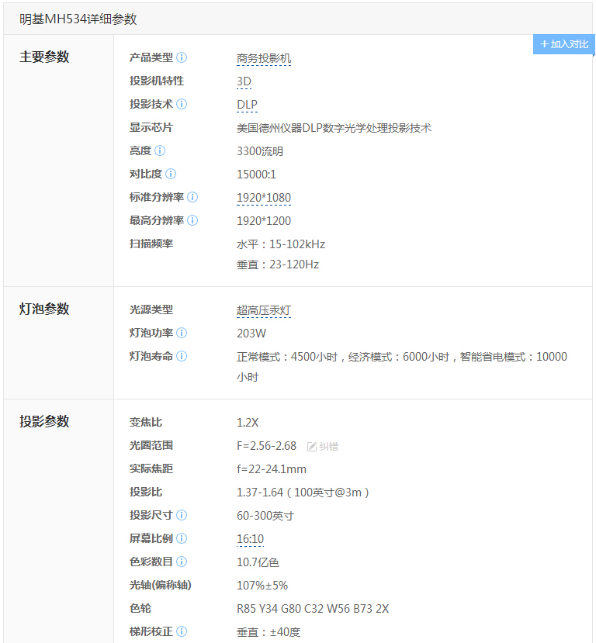Click the 60-300英寸 projection size value
This screenshot has width=596, height=643.
point(265,516)
